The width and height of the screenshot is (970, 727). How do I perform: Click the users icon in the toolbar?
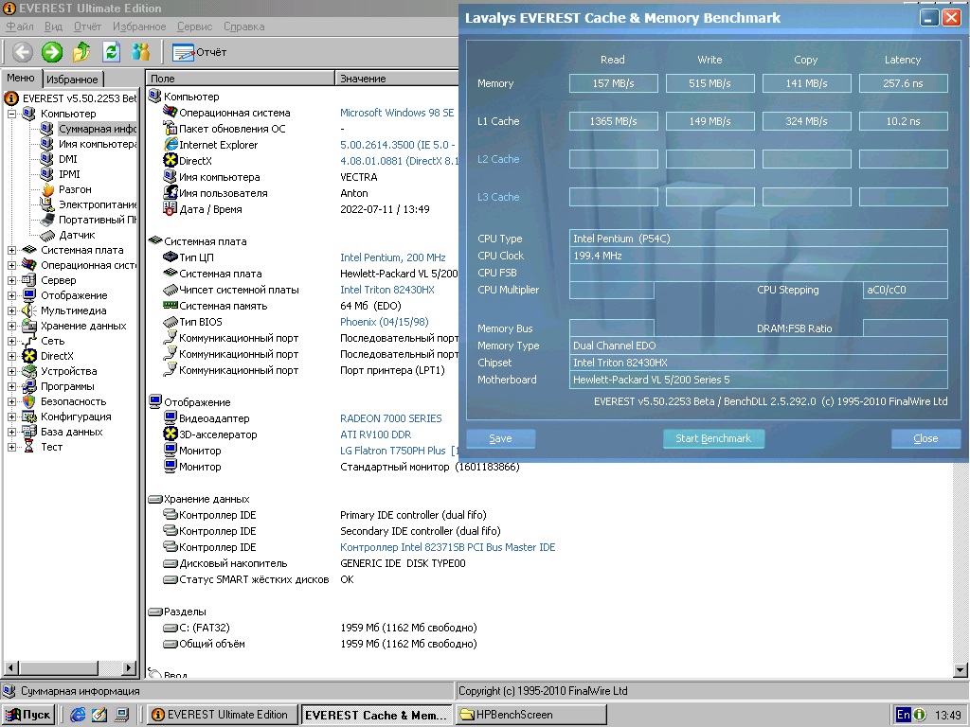point(141,52)
